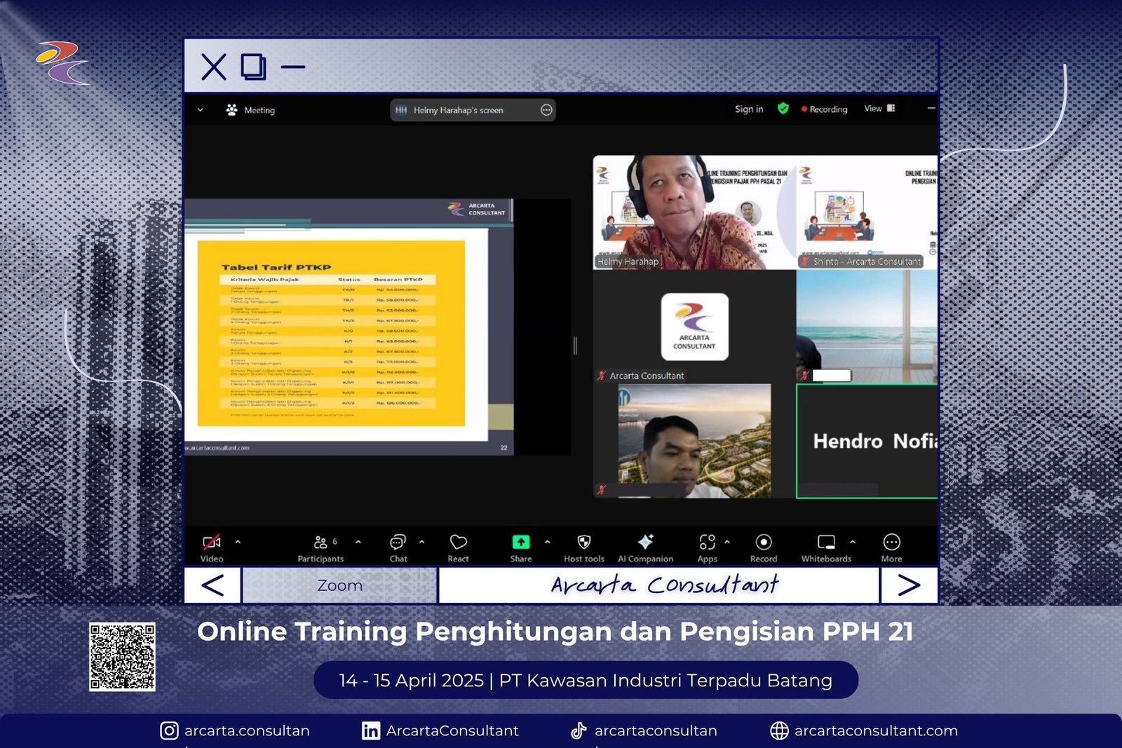
Task: Toggle the Record button
Action: 764,543
